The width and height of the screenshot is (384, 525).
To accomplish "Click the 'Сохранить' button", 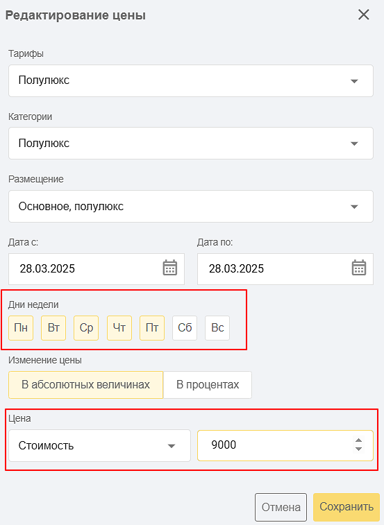I will [x=347, y=507].
